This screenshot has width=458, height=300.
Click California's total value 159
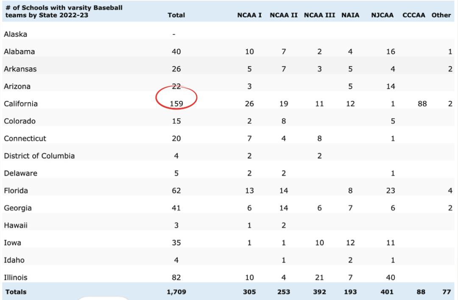[176, 104]
